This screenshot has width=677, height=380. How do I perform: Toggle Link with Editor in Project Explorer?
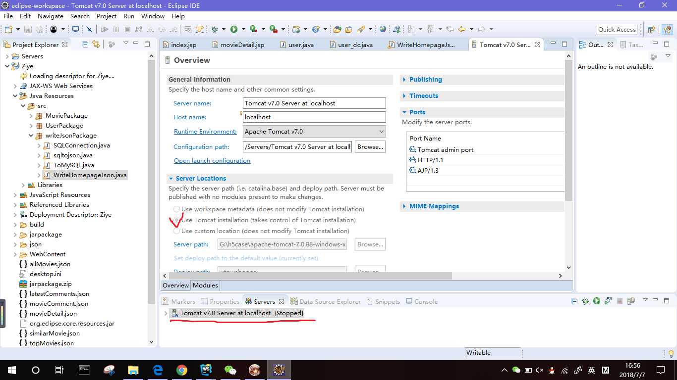pyautogui.click(x=96, y=44)
